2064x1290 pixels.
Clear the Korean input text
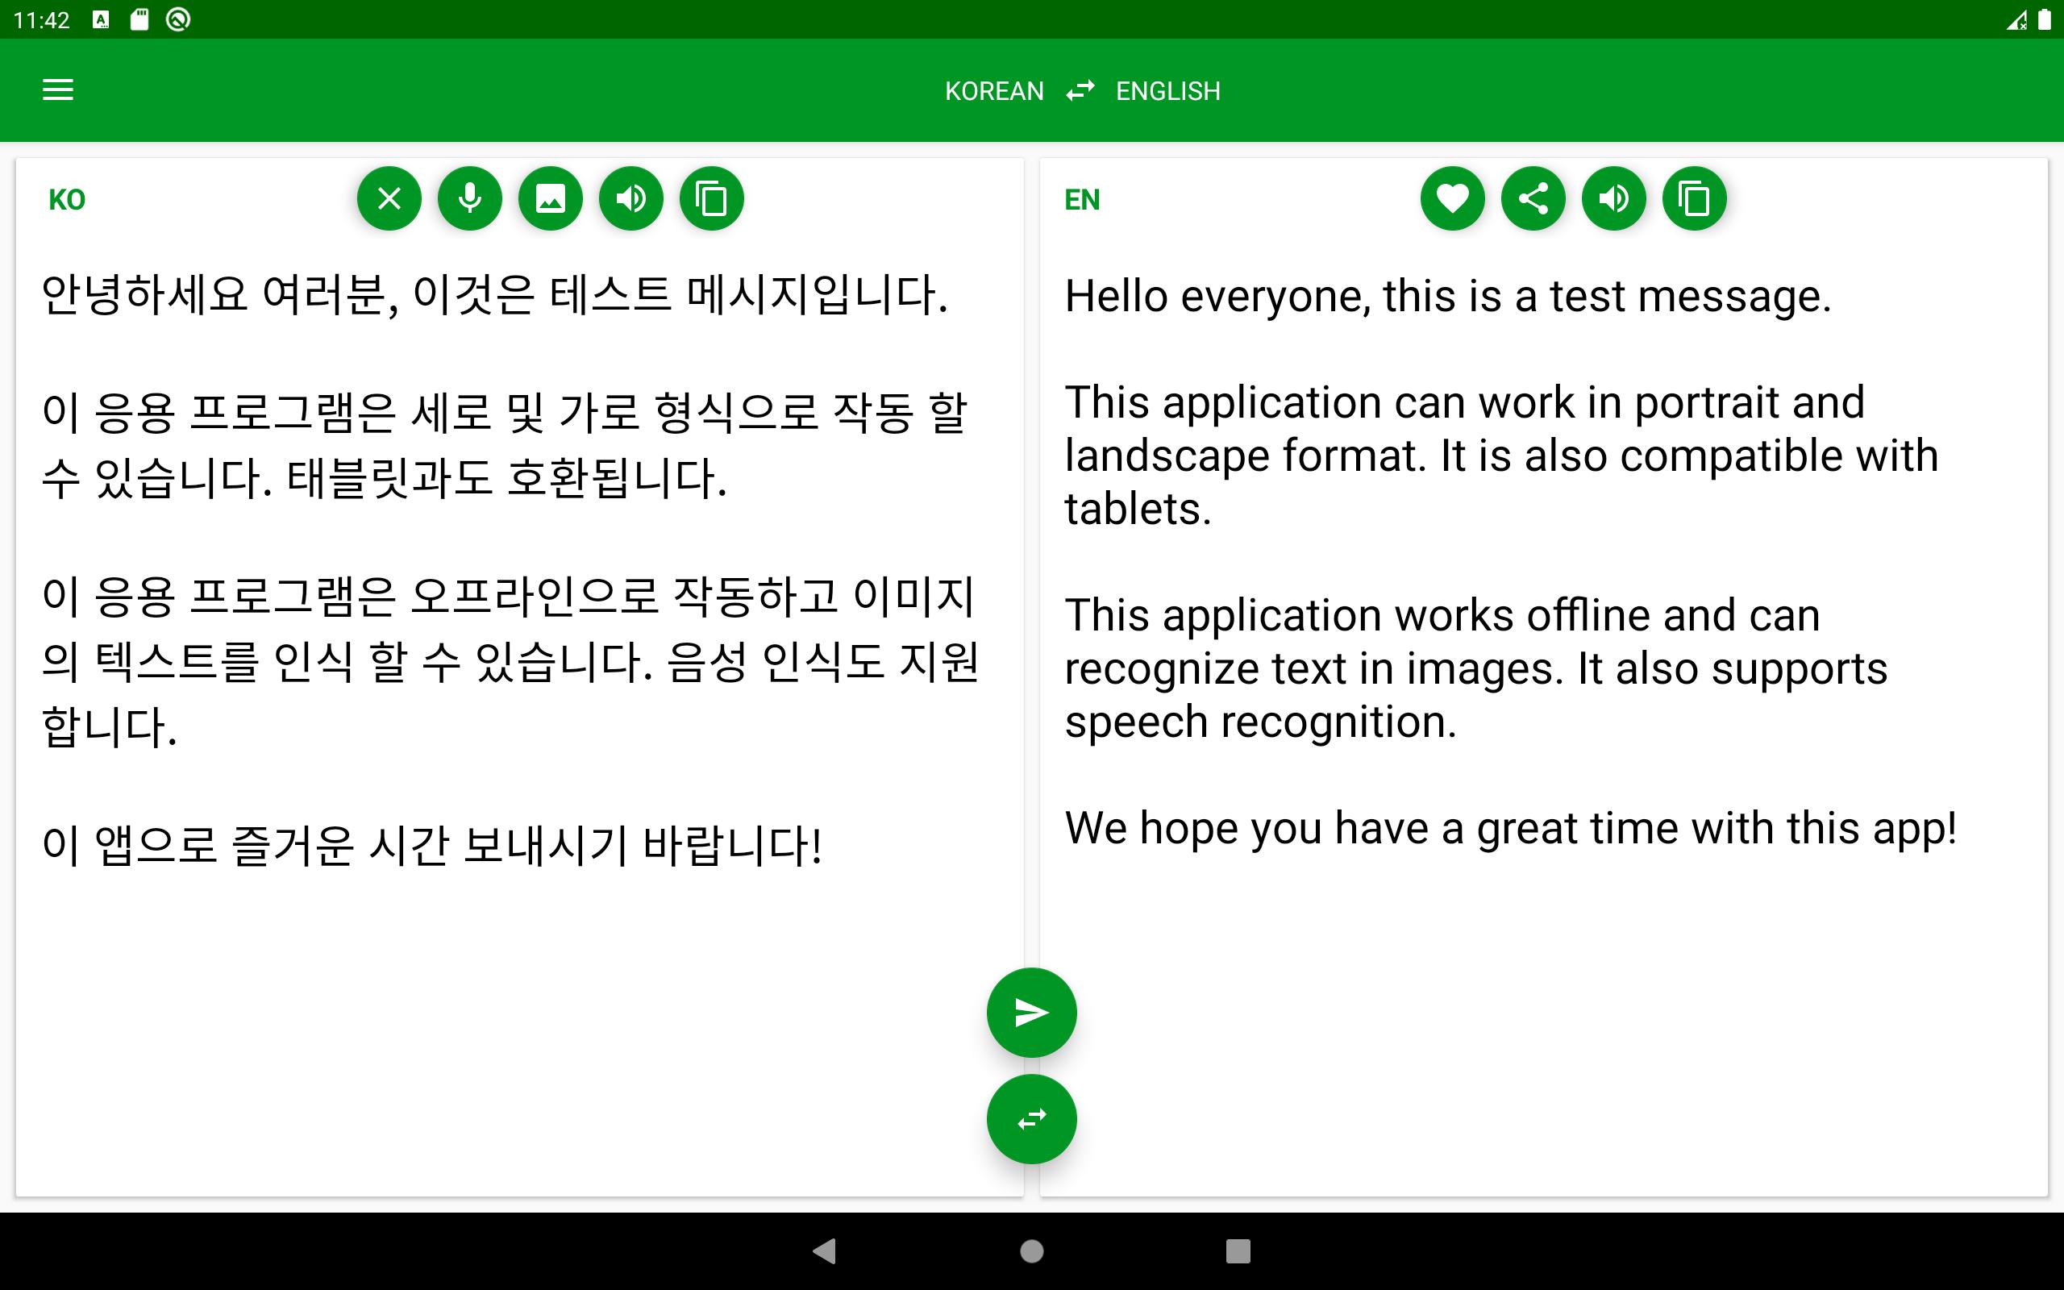click(x=389, y=199)
